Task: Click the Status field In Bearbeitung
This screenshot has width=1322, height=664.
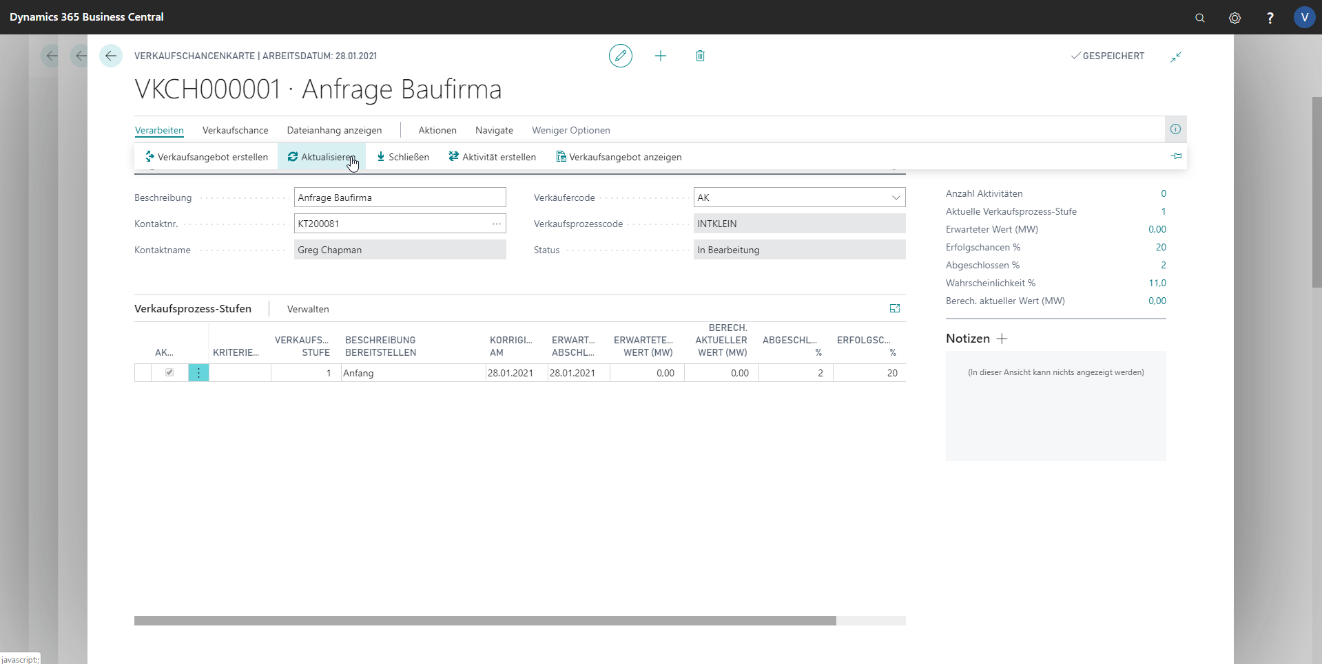Action: pyautogui.click(x=800, y=250)
